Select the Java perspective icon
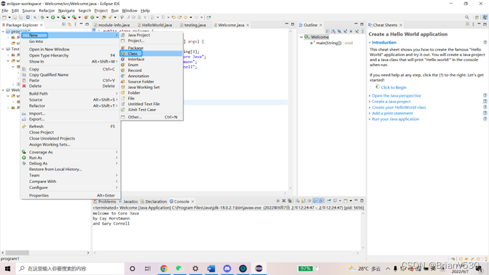This screenshot has width=489, height=275. coord(485,18)
